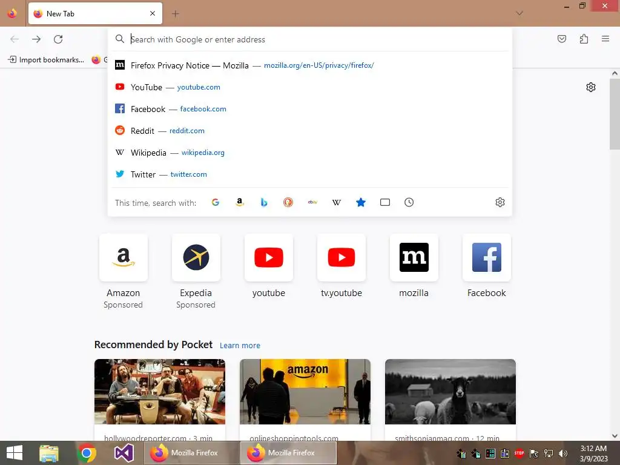Search bookmarks with star icon
This screenshot has width=620, height=465.
[361, 202]
